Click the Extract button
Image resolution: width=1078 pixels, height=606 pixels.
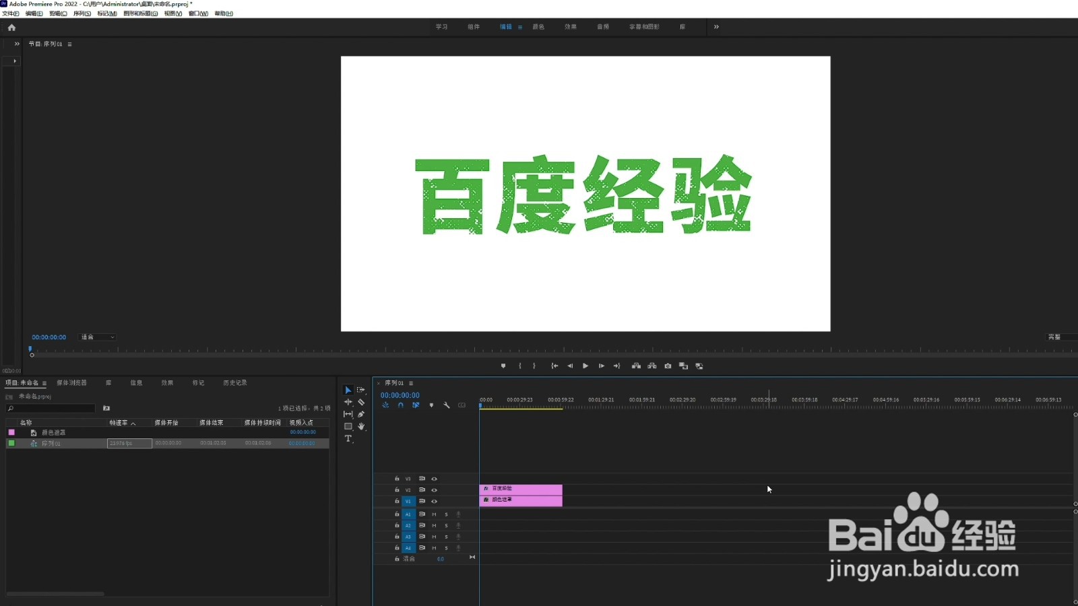click(652, 366)
